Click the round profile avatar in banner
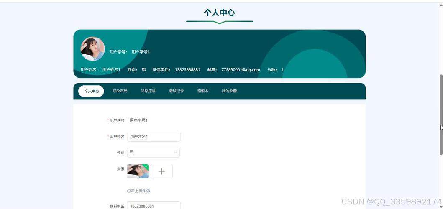Screen dimensions: 443x209 pyautogui.click(x=93, y=49)
